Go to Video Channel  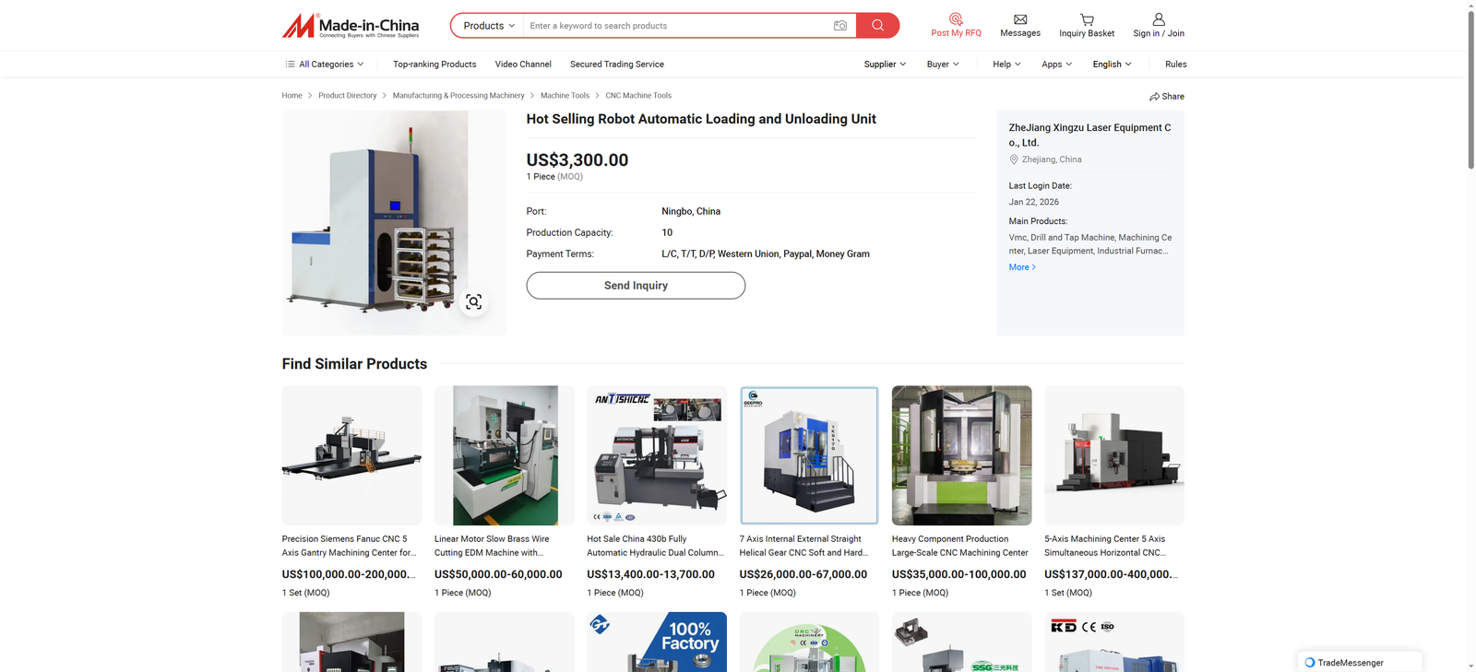click(523, 65)
